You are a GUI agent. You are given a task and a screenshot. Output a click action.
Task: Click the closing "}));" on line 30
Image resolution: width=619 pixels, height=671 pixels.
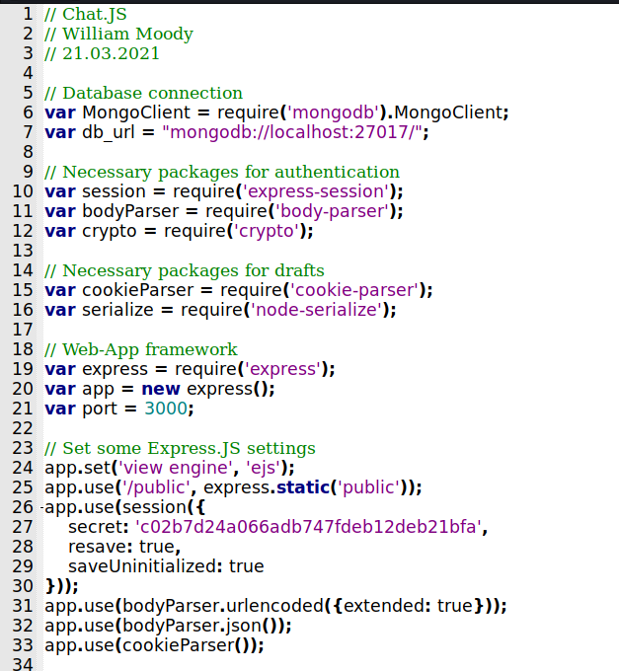61,586
